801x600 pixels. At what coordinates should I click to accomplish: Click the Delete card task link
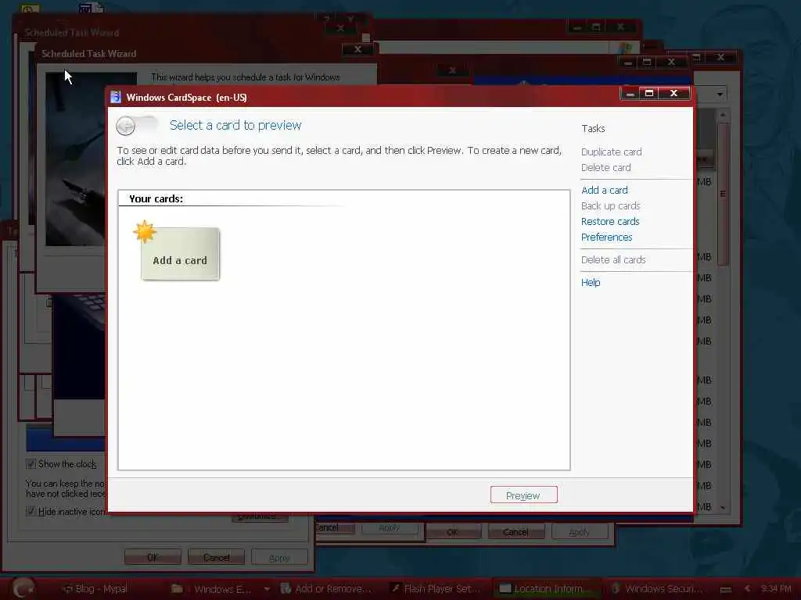[x=606, y=168]
